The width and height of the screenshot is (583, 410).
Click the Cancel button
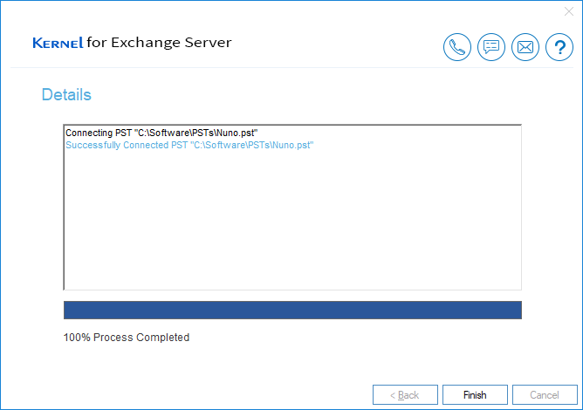(x=545, y=395)
